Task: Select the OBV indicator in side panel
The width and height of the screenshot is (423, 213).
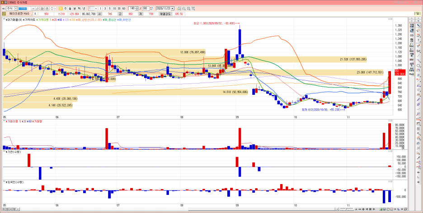Action: 411,59
